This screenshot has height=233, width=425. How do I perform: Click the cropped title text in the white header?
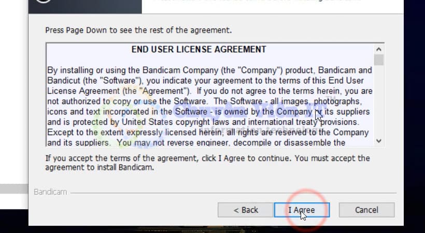point(258,1)
